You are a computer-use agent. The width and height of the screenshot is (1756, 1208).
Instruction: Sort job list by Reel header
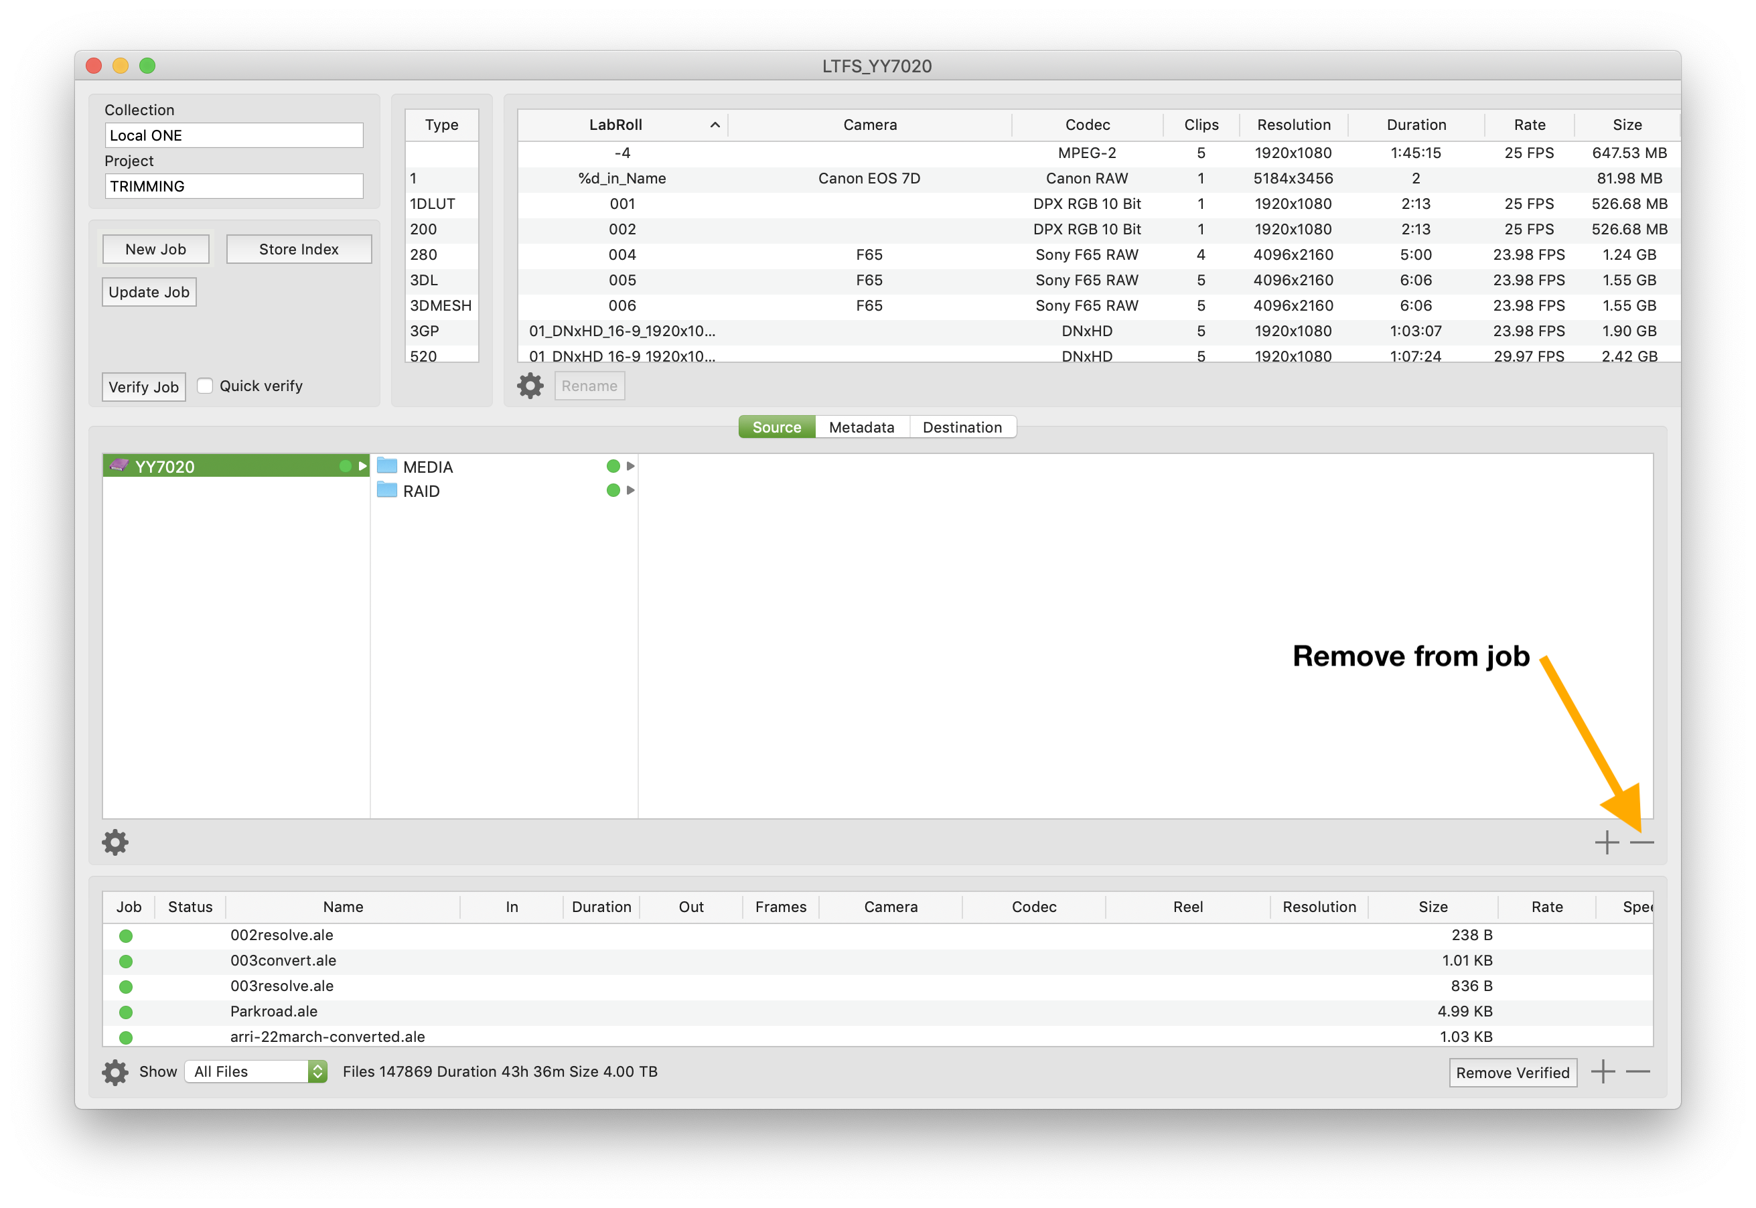(1187, 907)
